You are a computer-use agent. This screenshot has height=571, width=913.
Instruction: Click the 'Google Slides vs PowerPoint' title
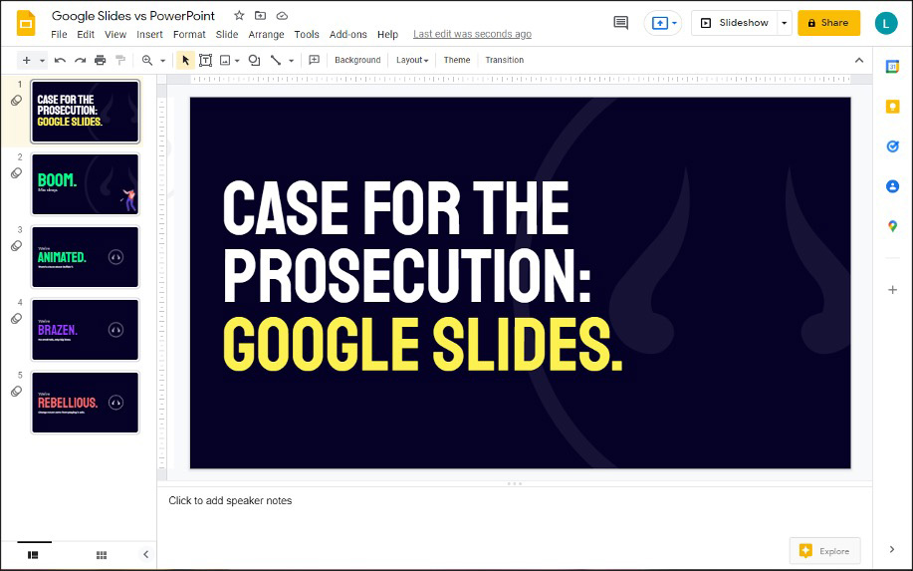coord(133,16)
